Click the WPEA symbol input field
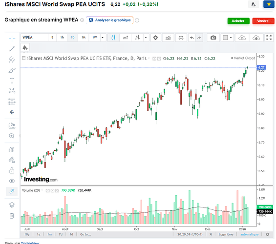The width and height of the screenshot is (276, 244). pos(35,38)
